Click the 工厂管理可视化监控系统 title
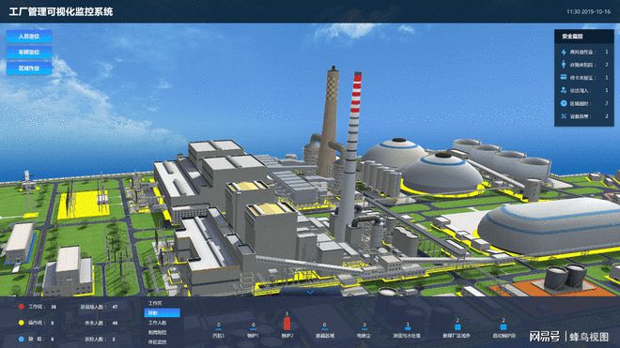 (61, 11)
